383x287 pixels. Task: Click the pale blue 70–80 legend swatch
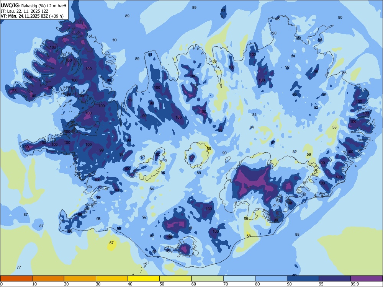[239, 279]
